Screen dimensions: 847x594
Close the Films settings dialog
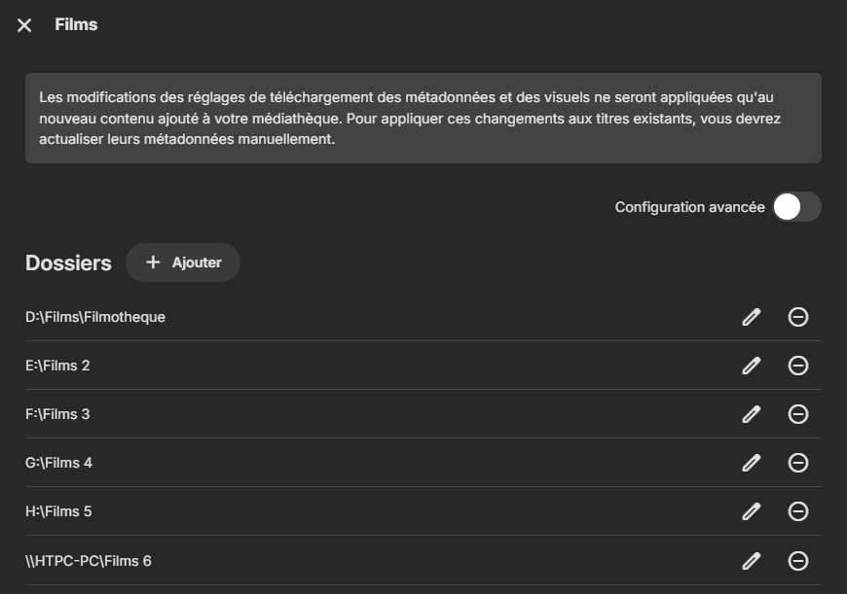[x=24, y=25]
